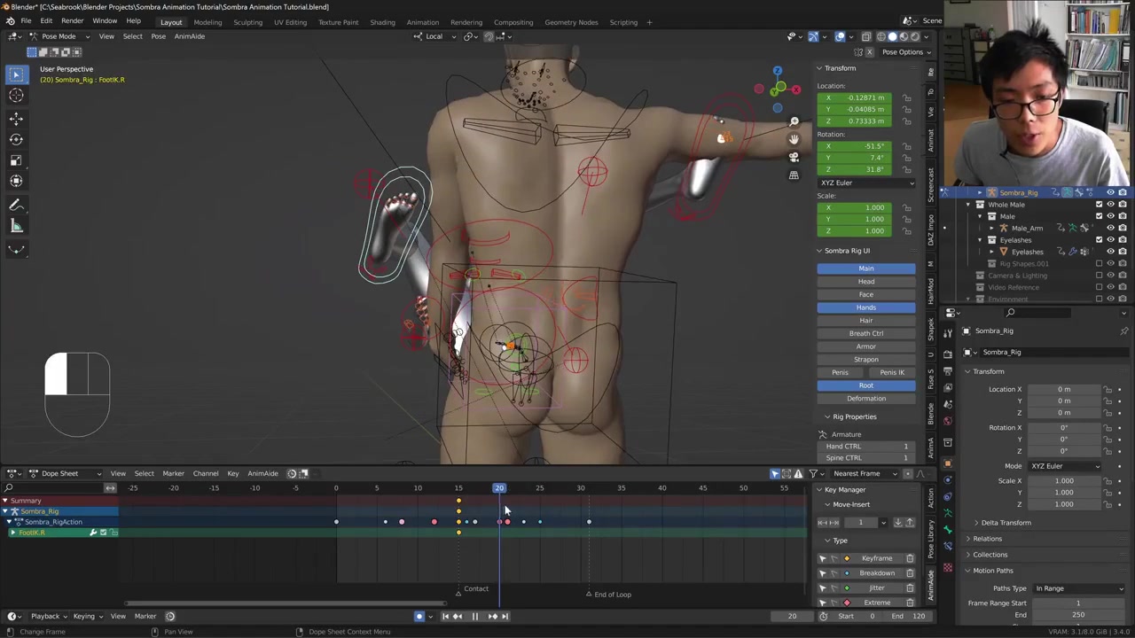Select the Cursor tool in left toolbar
The image size is (1135, 638).
pos(16,96)
